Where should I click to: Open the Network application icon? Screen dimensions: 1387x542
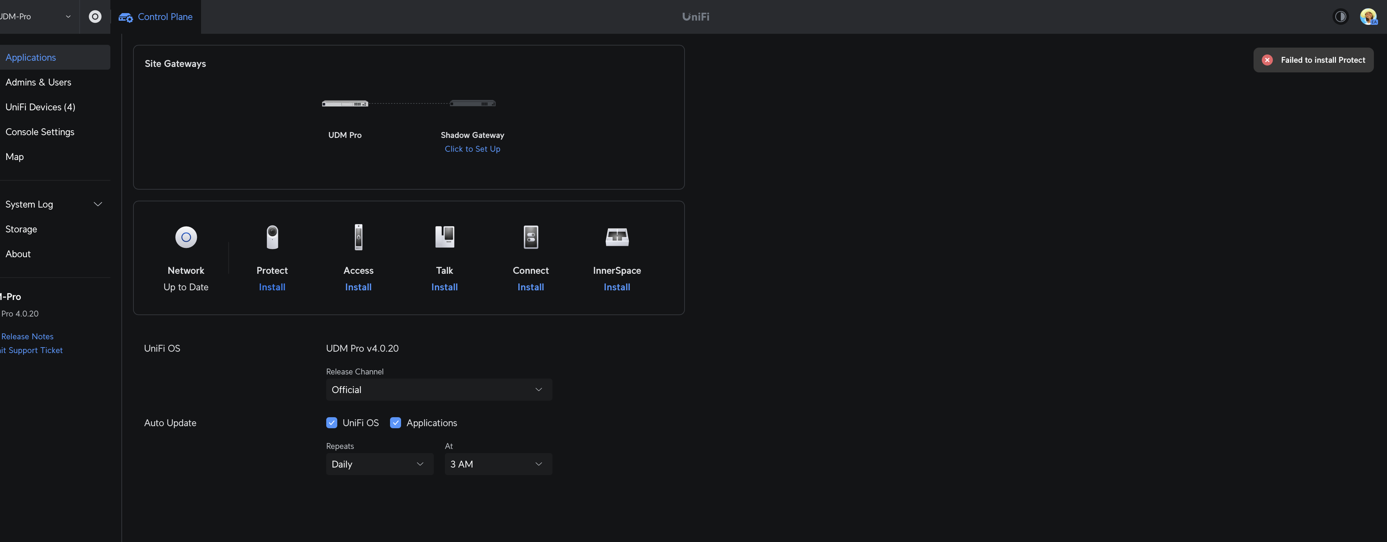(186, 237)
